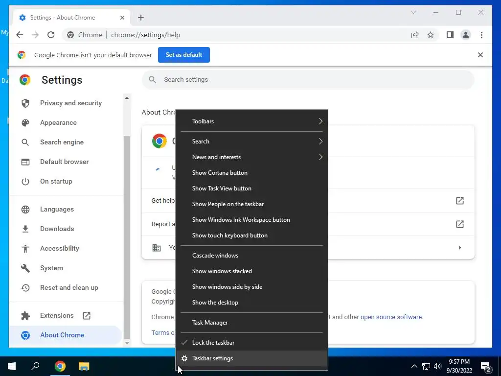The image size is (501, 376).
Task: Toggle Show Cortana button
Action: pyautogui.click(x=252, y=173)
